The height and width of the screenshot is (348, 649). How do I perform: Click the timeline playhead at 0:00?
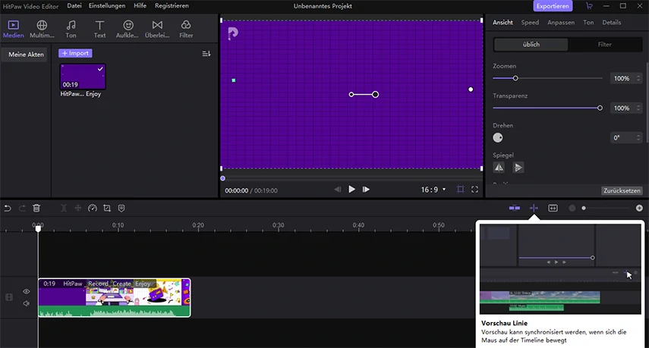tap(38, 228)
